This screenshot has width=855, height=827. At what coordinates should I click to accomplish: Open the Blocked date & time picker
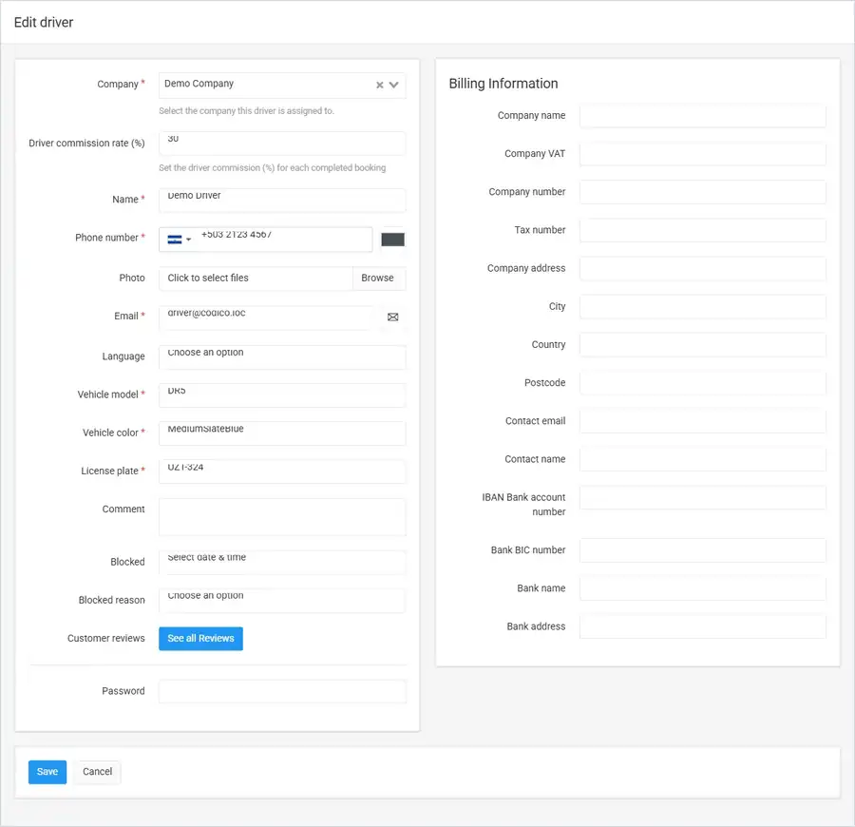(x=282, y=562)
